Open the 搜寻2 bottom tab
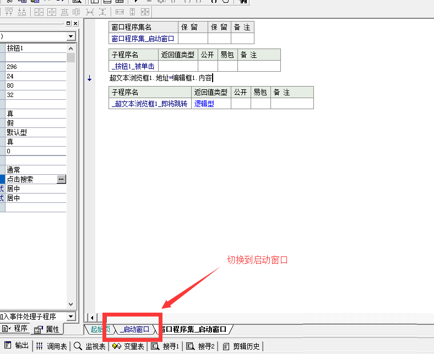434x354 pixels. coord(200,346)
